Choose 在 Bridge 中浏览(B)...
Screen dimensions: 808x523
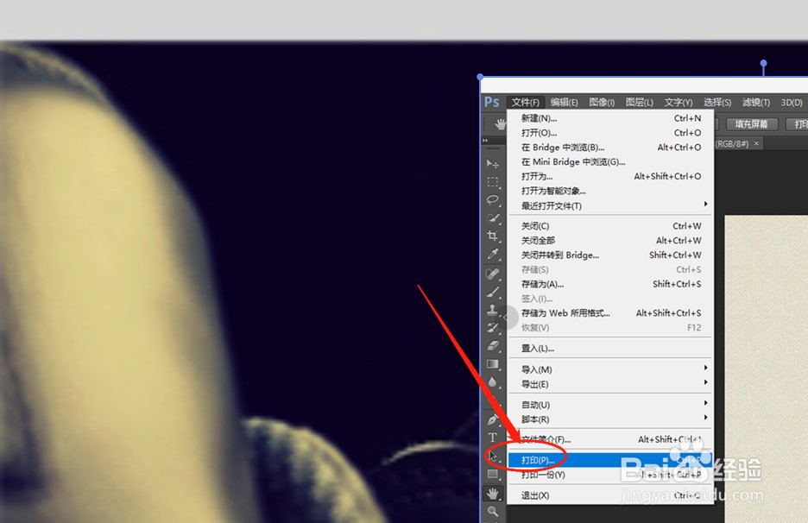click(610, 147)
